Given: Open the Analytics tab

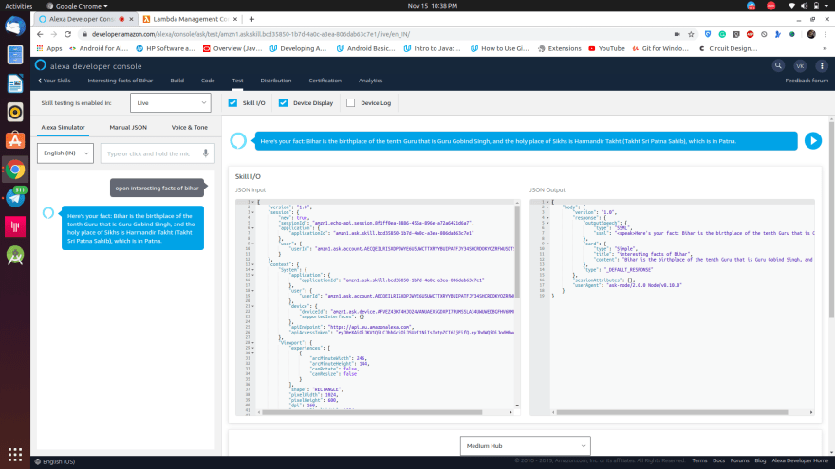Looking at the screenshot, I should tap(370, 81).
